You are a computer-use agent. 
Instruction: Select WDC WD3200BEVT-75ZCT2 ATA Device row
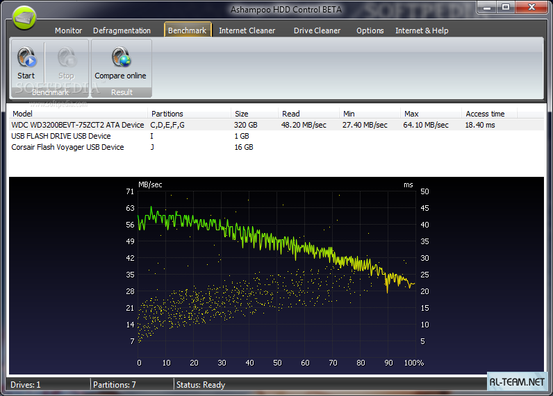tap(276, 125)
